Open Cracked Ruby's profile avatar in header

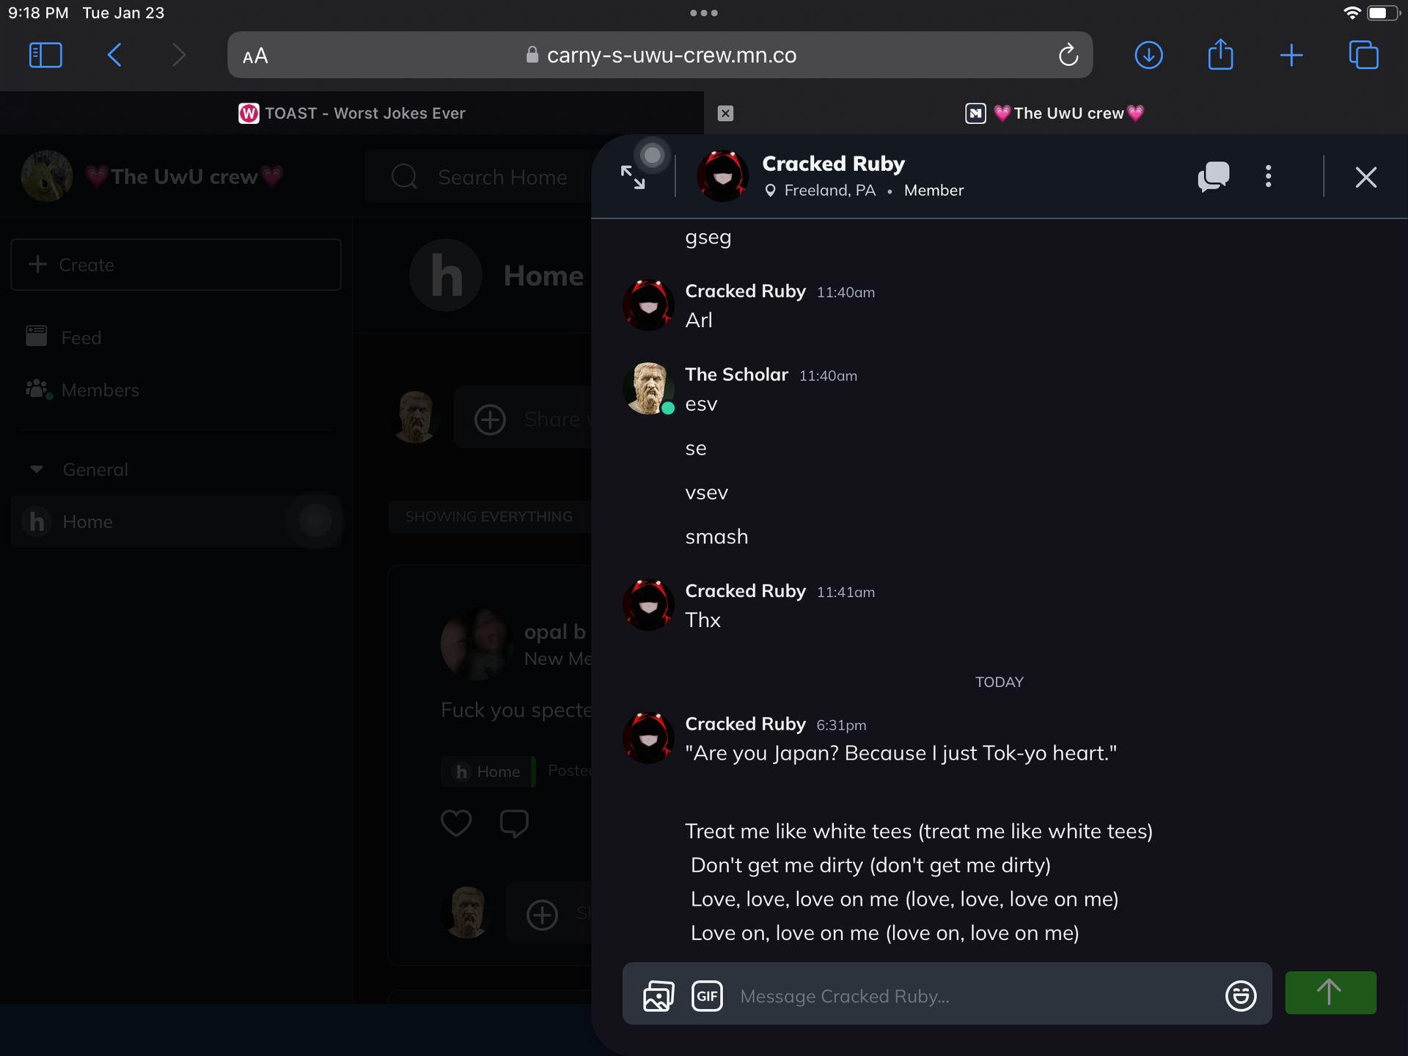tap(722, 177)
